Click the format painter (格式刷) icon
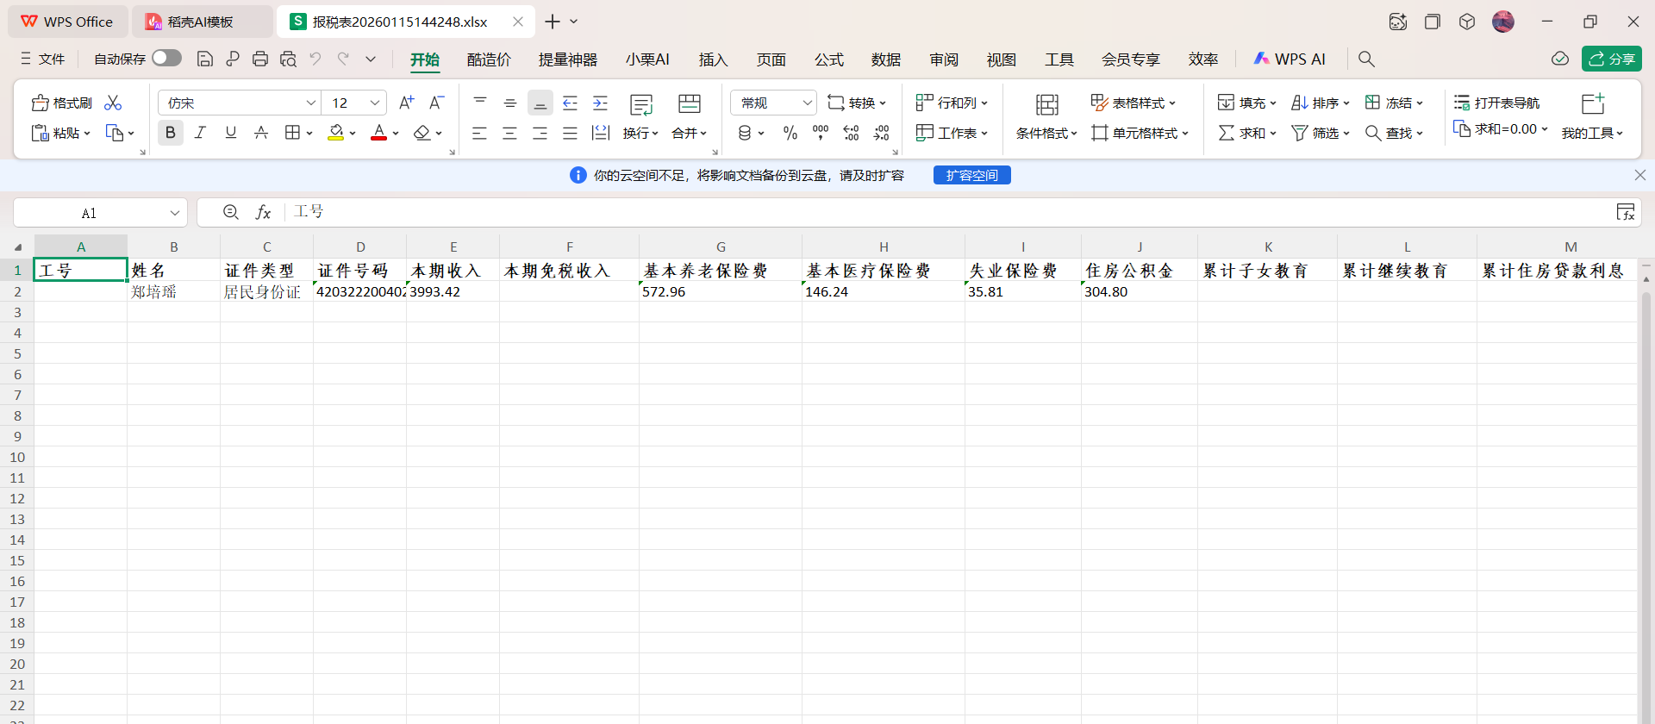 point(61,103)
